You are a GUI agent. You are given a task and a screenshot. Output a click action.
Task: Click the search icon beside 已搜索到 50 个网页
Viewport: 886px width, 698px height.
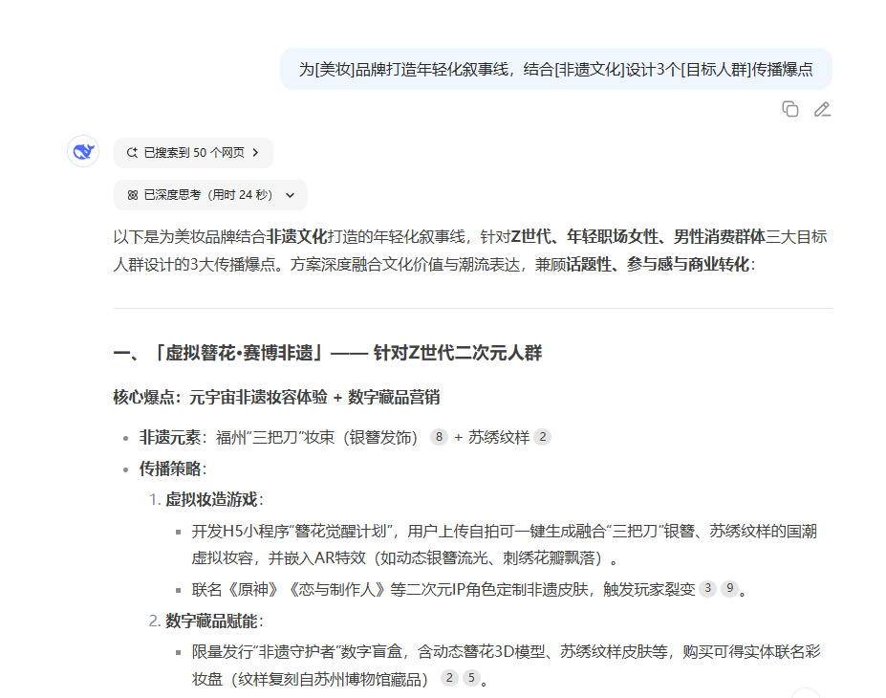point(131,152)
